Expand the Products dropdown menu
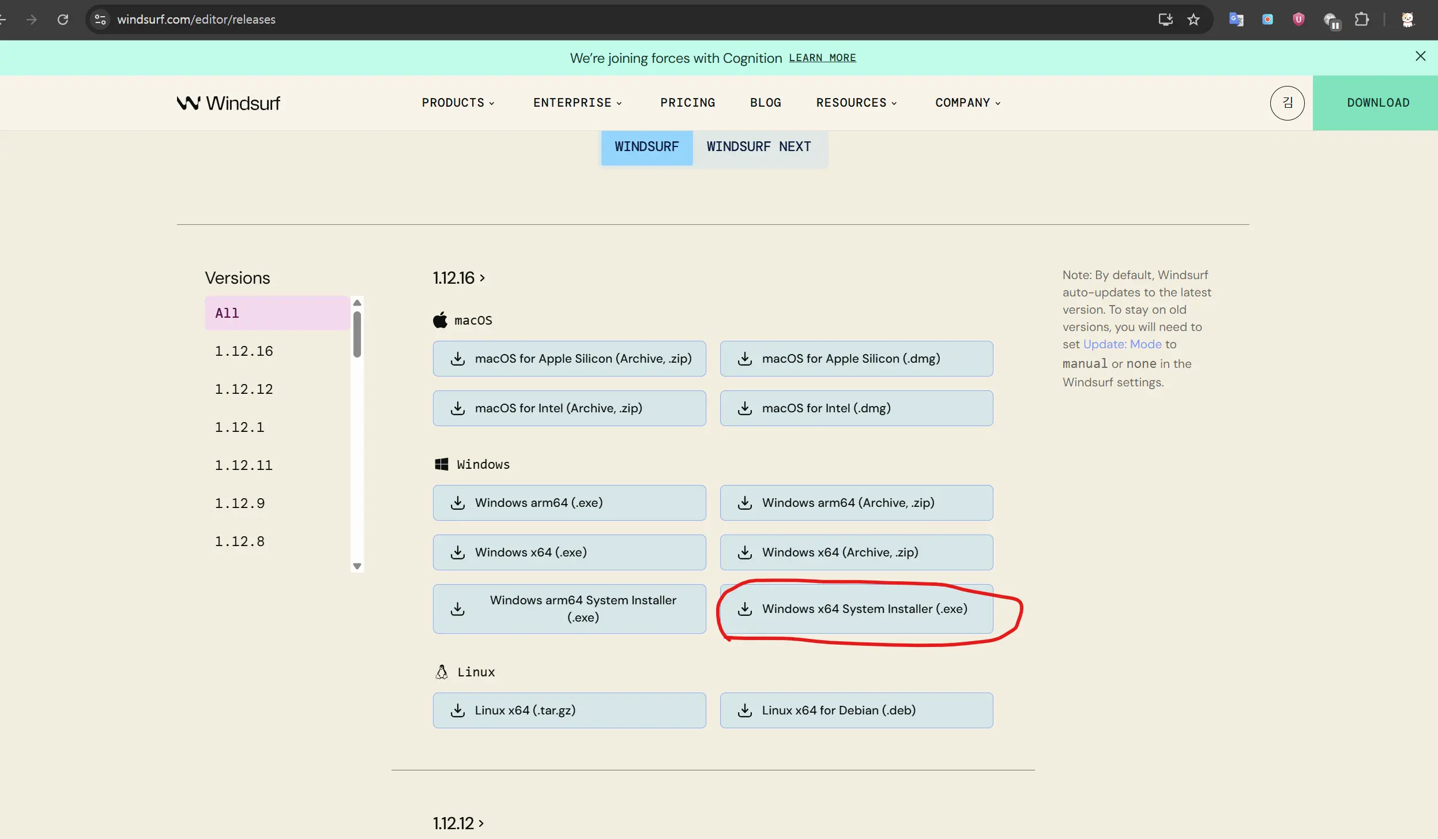 click(458, 103)
